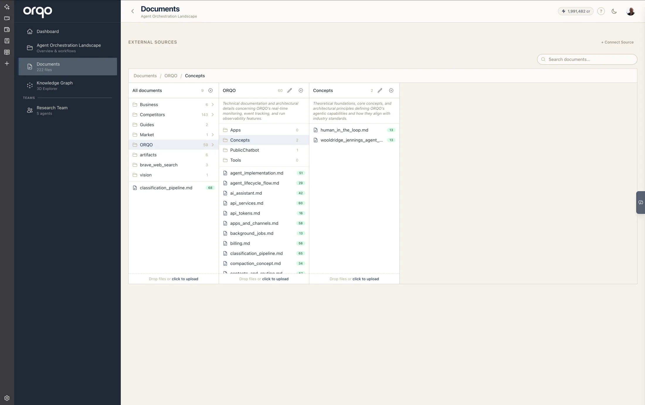The image size is (645, 405).
Task: Open agent_implementation.md
Action: pyautogui.click(x=264, y=173)
